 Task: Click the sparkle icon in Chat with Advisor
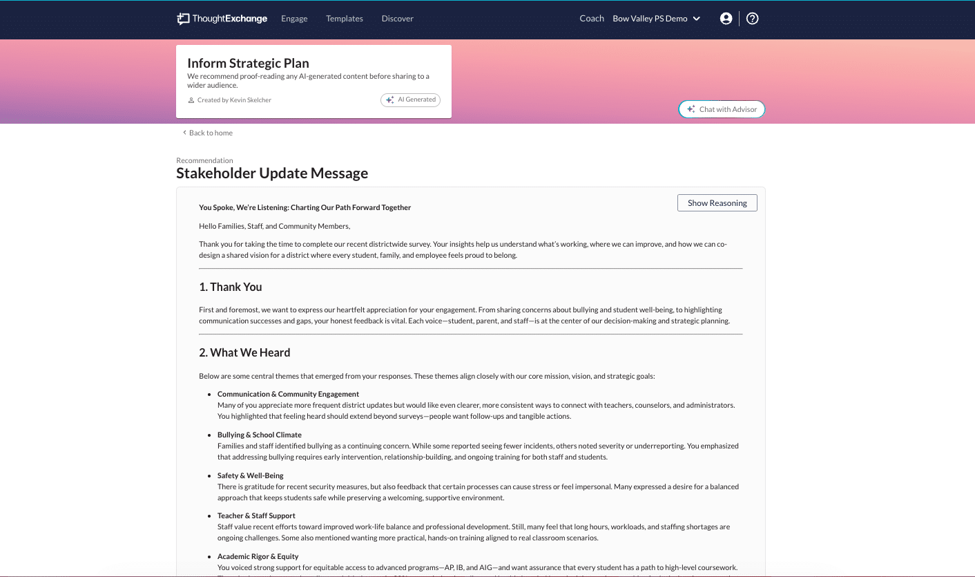[x=691, y=109]
